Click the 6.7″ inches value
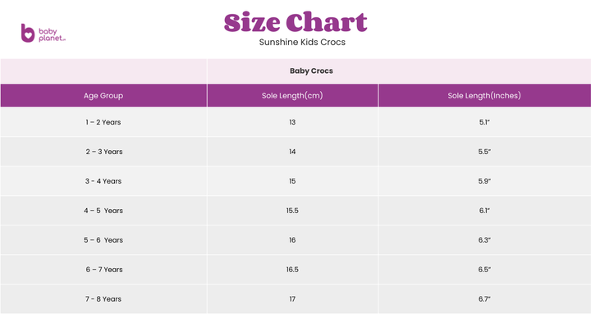The image size is (591, 332). point(484,299)
